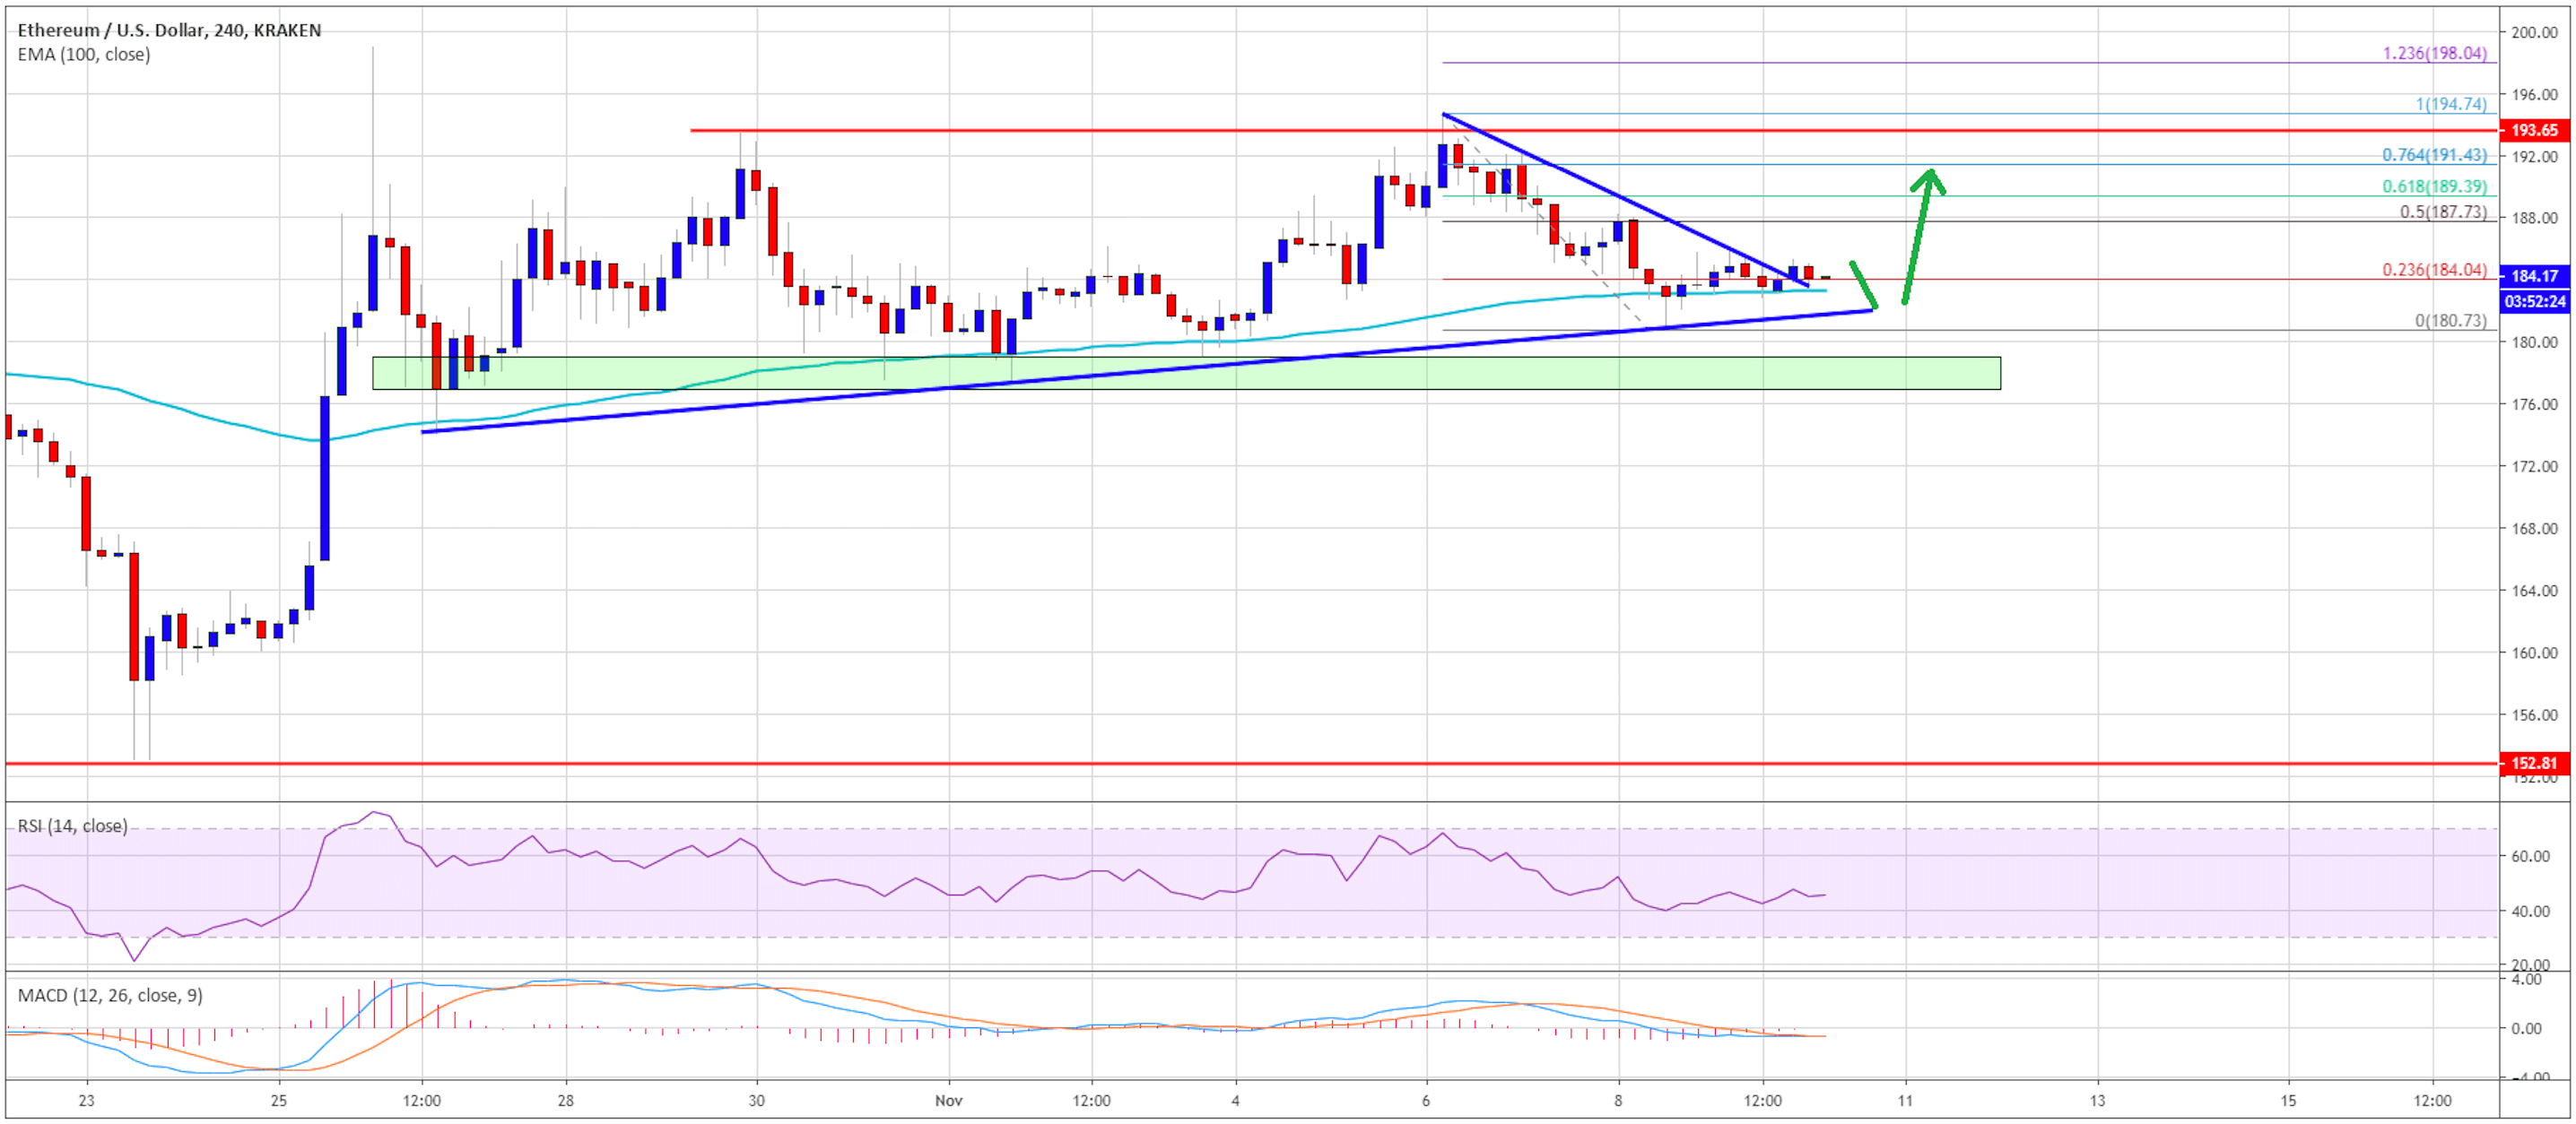Select the 1.236(198.04) Fibonacci level label
The height and width of the screenshot is (1124, 2576).
(x=2434, y=53)
